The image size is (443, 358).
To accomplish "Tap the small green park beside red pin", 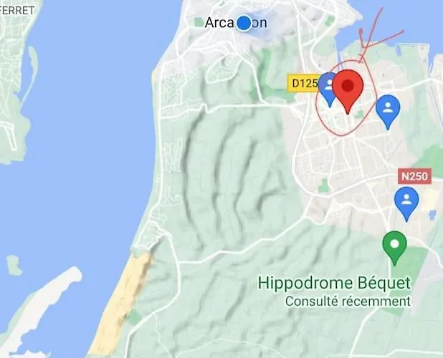I will tap(359, 115).
